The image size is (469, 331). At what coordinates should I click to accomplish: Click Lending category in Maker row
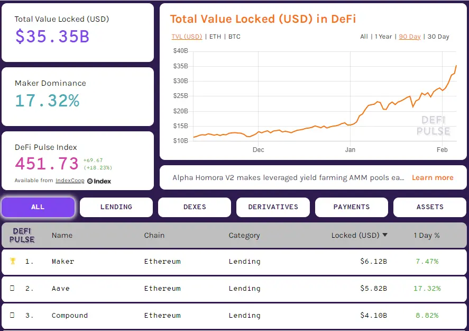pyautogui.click(x=245, y=262)
